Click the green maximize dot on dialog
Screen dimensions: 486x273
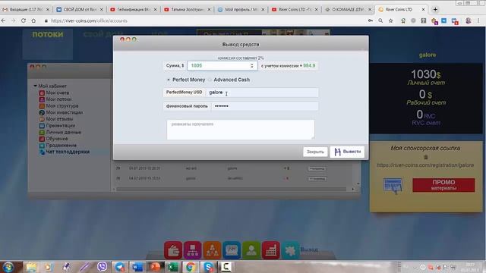134,39
